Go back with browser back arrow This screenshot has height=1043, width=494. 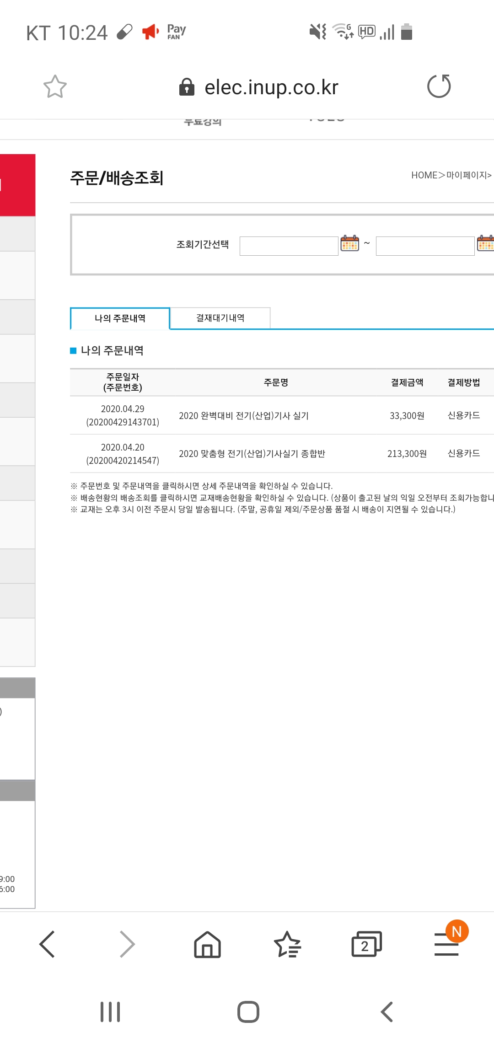[47, 944]
